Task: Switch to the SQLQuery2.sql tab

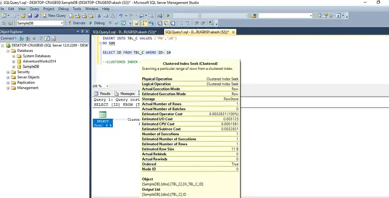Action: [x=124, y=32]
